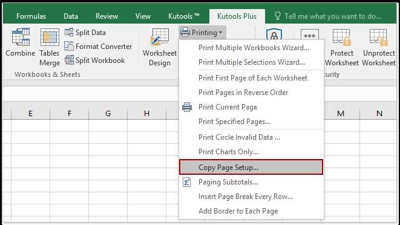Image resolution: width=400 pixels, height=225 pixels.
Task: Open the Review ribbon tab
Action: pos(107,16)
